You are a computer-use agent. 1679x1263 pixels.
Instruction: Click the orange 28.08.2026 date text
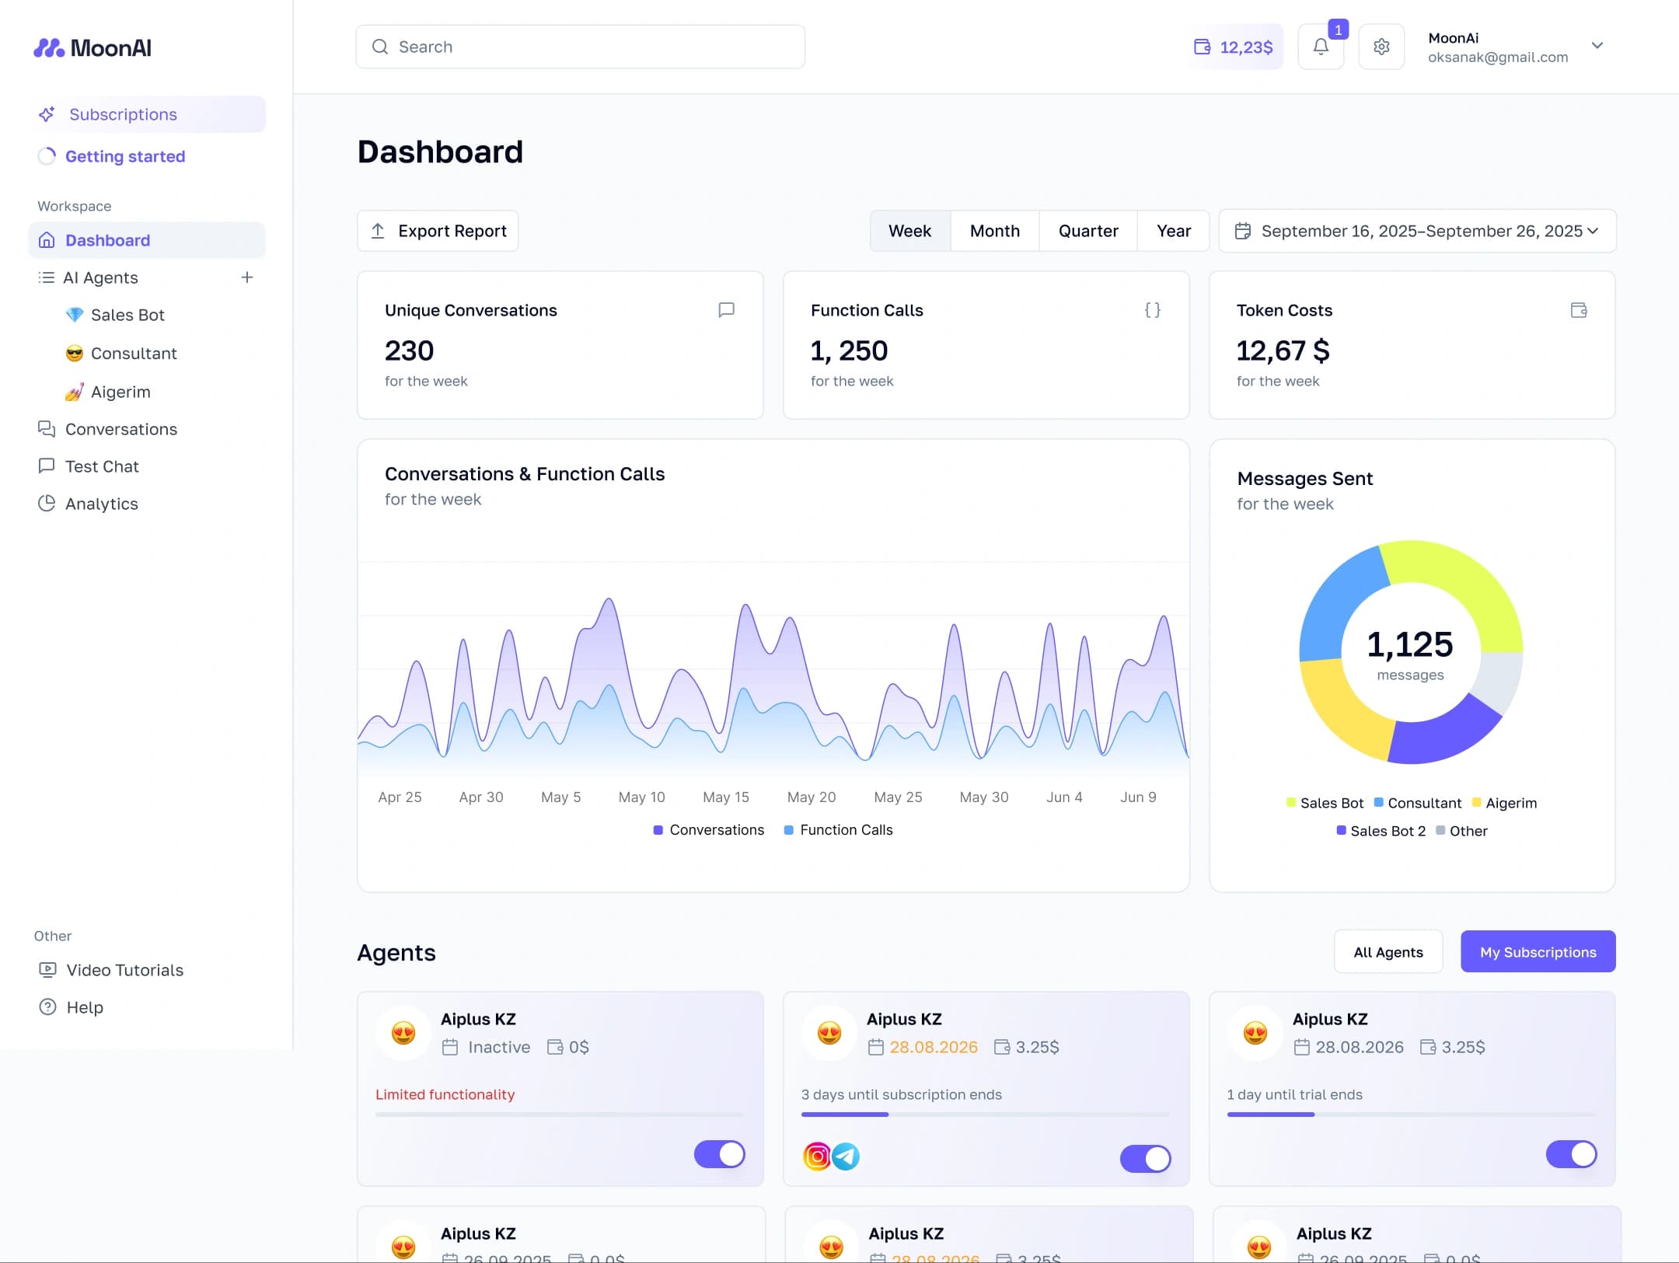[934, 1047]
